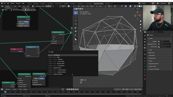The width and height of the screenshot is (173, 97).
Task: Open the File menu
Action: (5, 4)
